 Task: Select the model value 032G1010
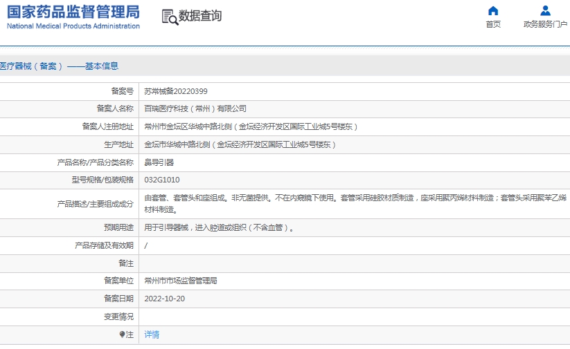162,180
